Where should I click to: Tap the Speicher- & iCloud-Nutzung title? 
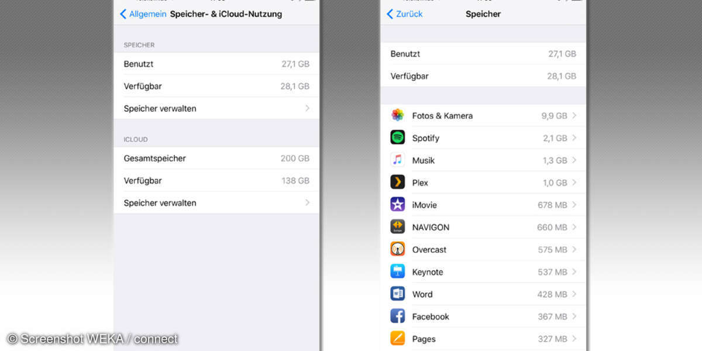tap(226, 13)
